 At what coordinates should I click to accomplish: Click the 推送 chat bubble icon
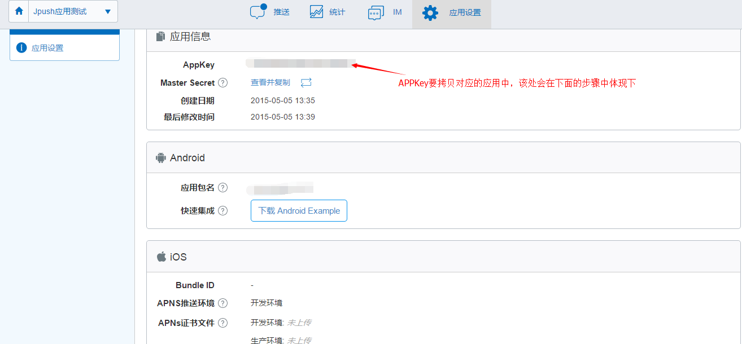pyautogui.click(x=258, y=12)
